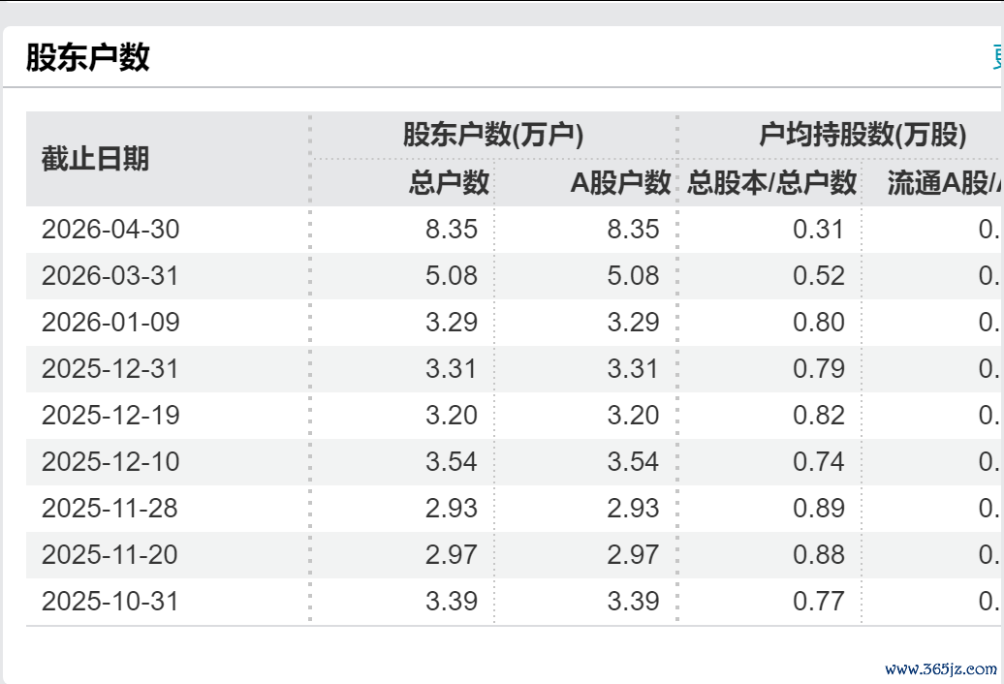Select the 户均持股数(万股) group header
1004x684 pixels.
(x=863, y=135)
